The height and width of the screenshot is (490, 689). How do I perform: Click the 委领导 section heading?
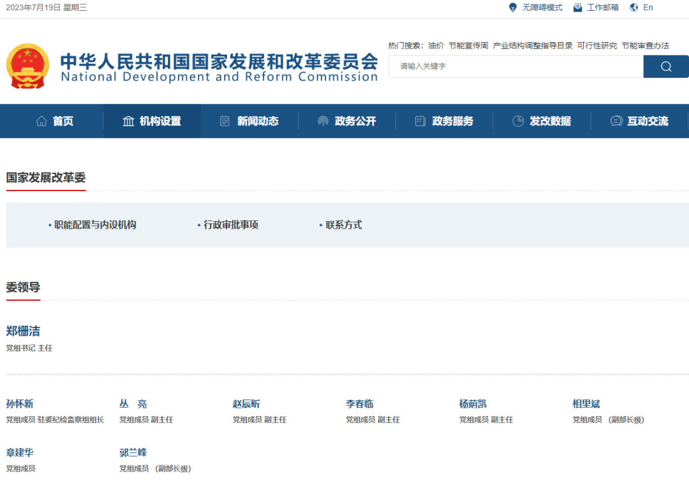(x=23, y=287)
